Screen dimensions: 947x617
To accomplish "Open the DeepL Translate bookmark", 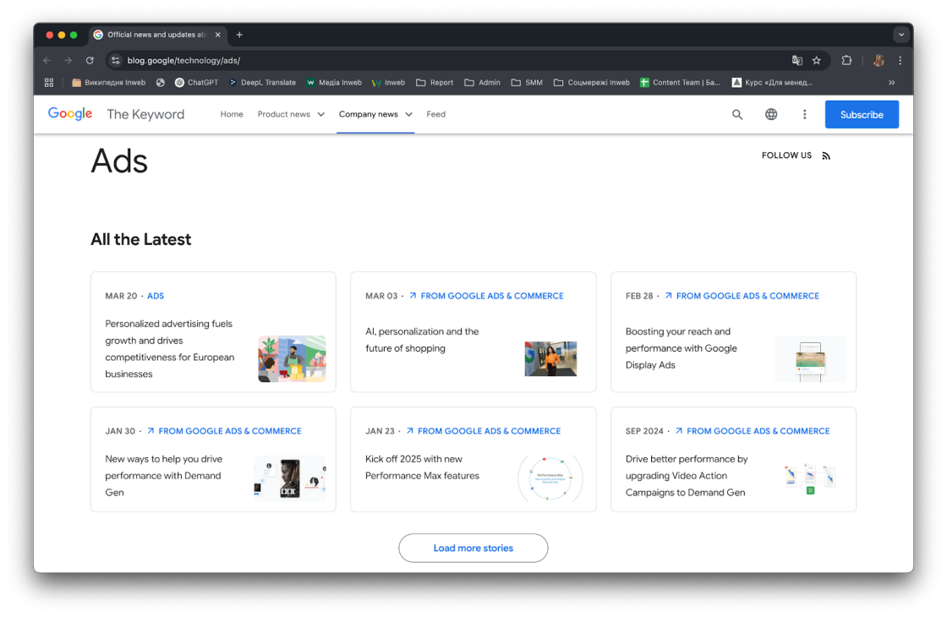I will coord(262,83).
